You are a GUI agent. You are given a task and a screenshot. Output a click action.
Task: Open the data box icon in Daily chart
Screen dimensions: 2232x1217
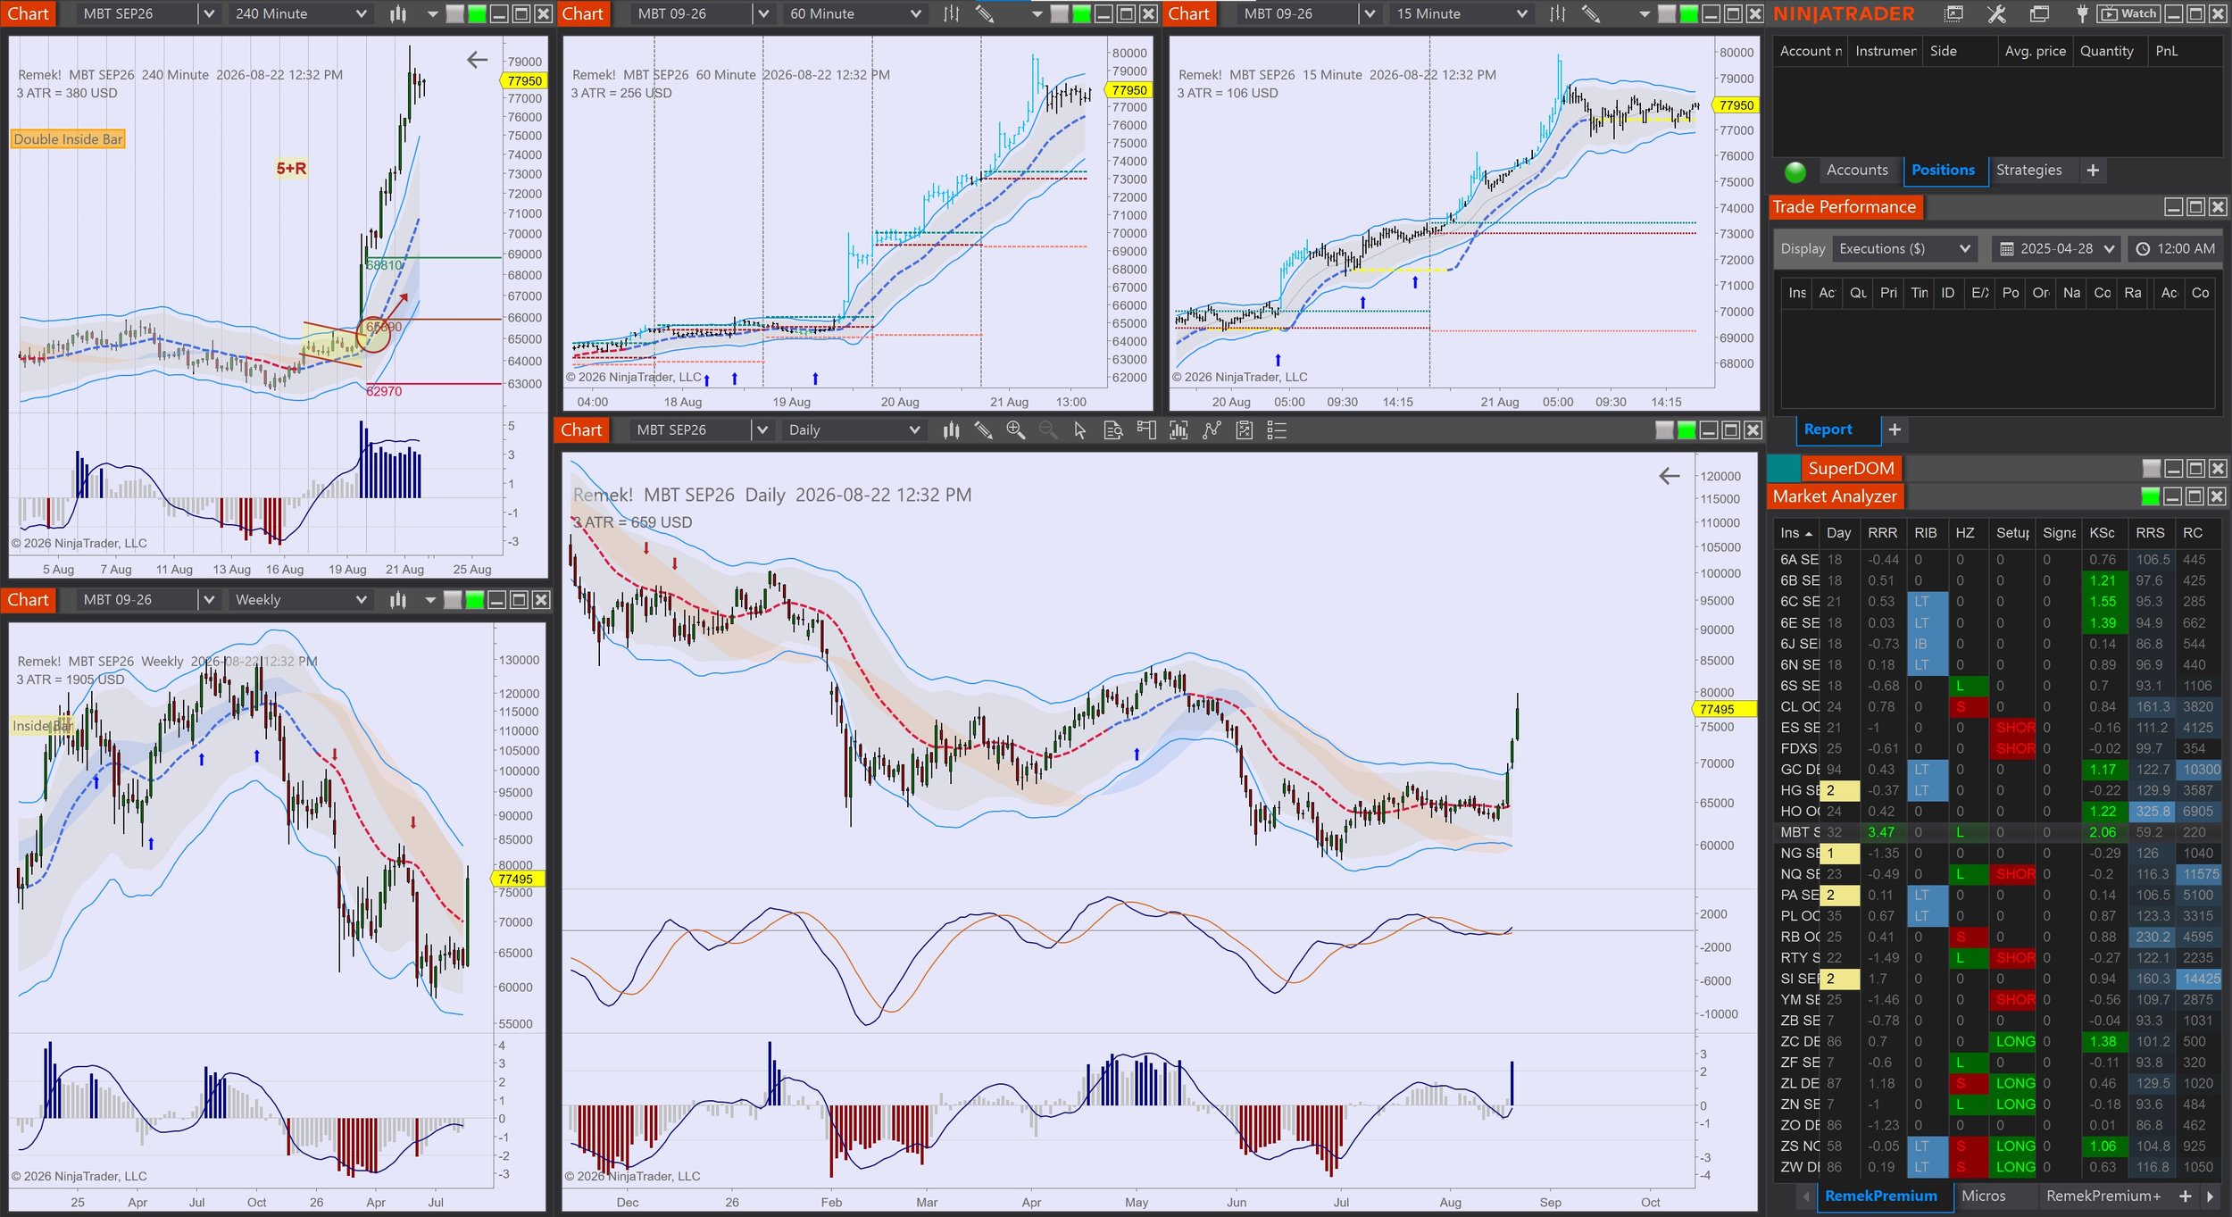coord(1113,430)
